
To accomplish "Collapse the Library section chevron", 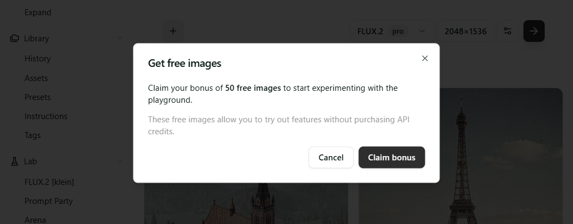I will [120, 39].
